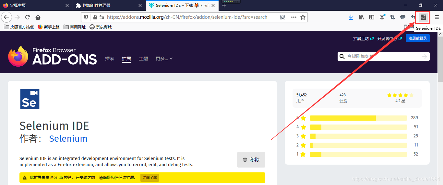The image size is (443, 185).
Task: Open 火狐官方站点 bookmark folder
Action: (x=19, y=27)
